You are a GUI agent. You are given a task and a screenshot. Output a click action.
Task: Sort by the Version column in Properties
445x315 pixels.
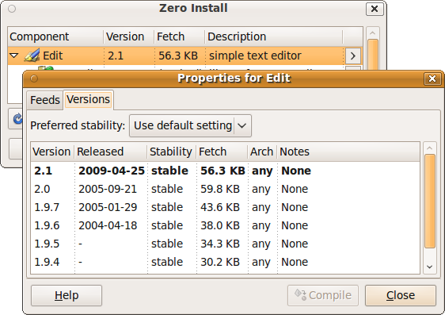[x=52, y=152]
